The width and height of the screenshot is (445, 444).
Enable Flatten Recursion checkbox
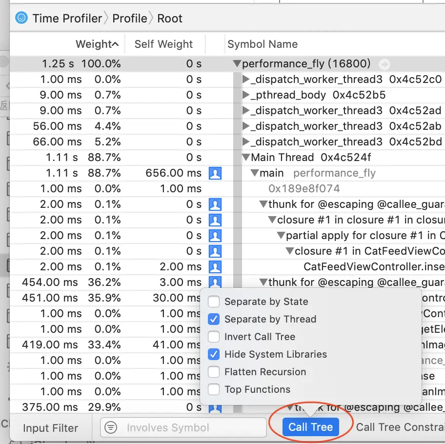[214, 372]
